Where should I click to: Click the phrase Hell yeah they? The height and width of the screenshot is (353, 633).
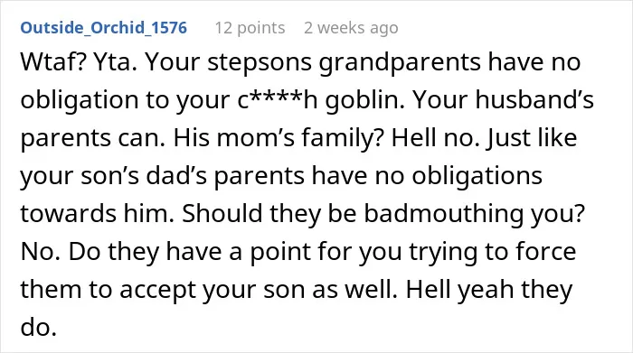[x=489, y=290]
